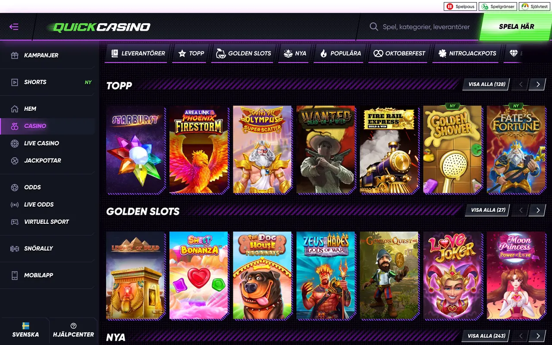Open the Gonzo's Quest game thumbnail
Image resolution: width=552 pixels, height=345 pixels.
[x=389, y=276]
